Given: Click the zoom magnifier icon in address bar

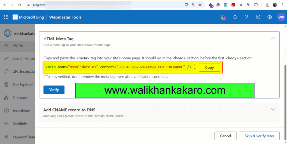Looking at the screenshot, I should tap(193, 5).
